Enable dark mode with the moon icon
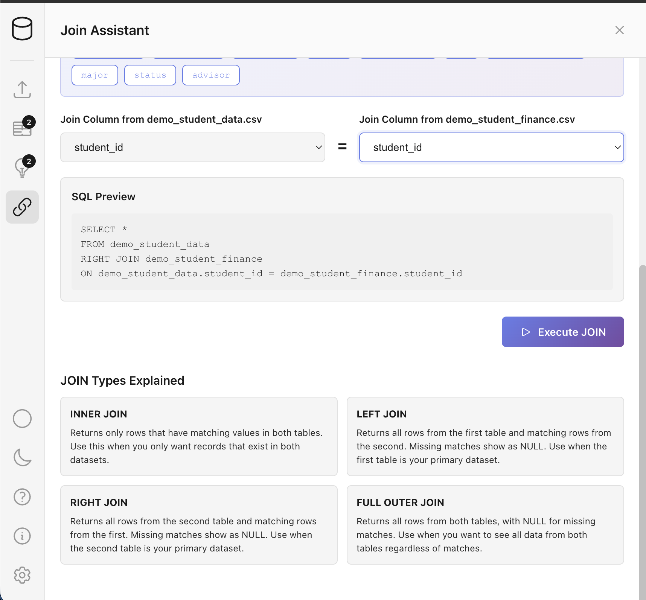Image resolution: width=646 pixels, height=600 pixels. [x=22, y=458]
